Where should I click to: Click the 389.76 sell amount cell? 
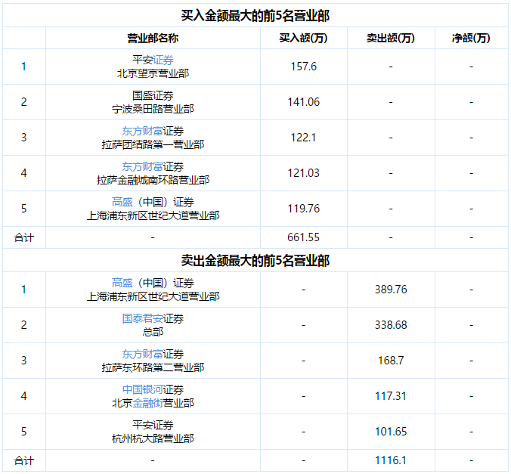[390, 290]
